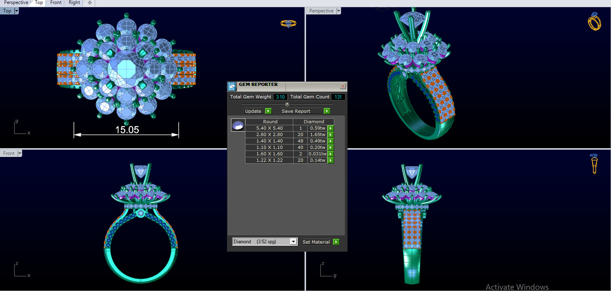Collapse the Gem Reporter totals section arrow
The image size is (611, 291).
287,104
